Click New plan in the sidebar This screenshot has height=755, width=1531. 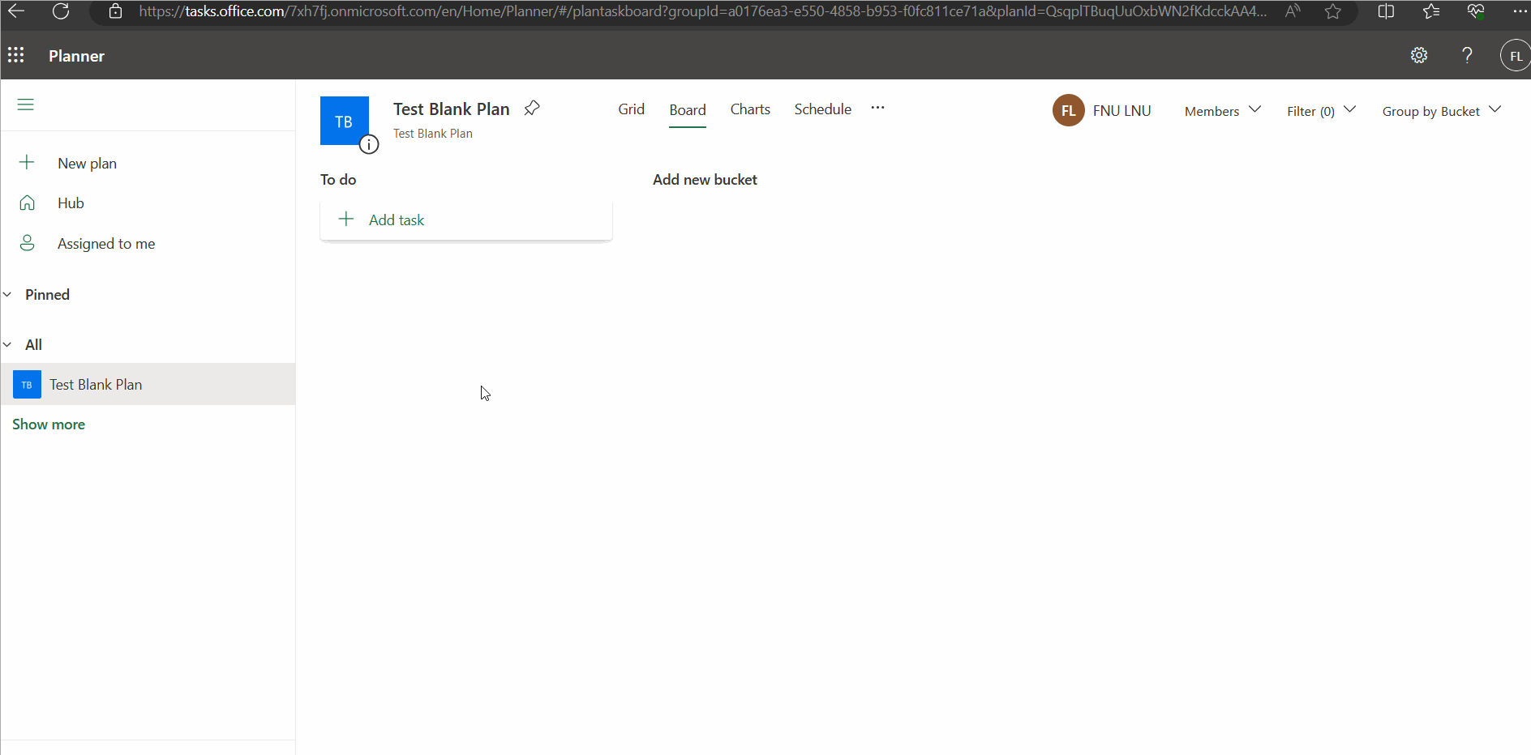[88, 164]
